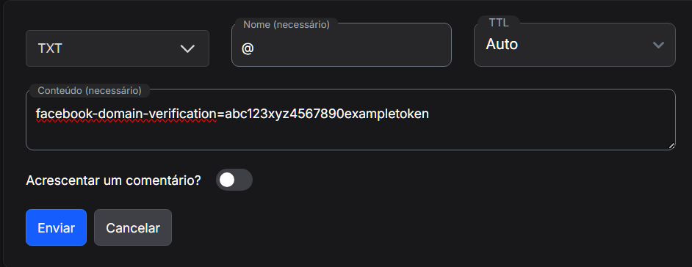This screenshot has width=692, height=267.
Task: Place cursor in underlined facebook-domain-verification text
Action: point(126,114)
